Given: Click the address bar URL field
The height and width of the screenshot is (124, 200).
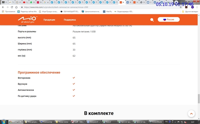Looking at the screenshot, I should [86, 7].
